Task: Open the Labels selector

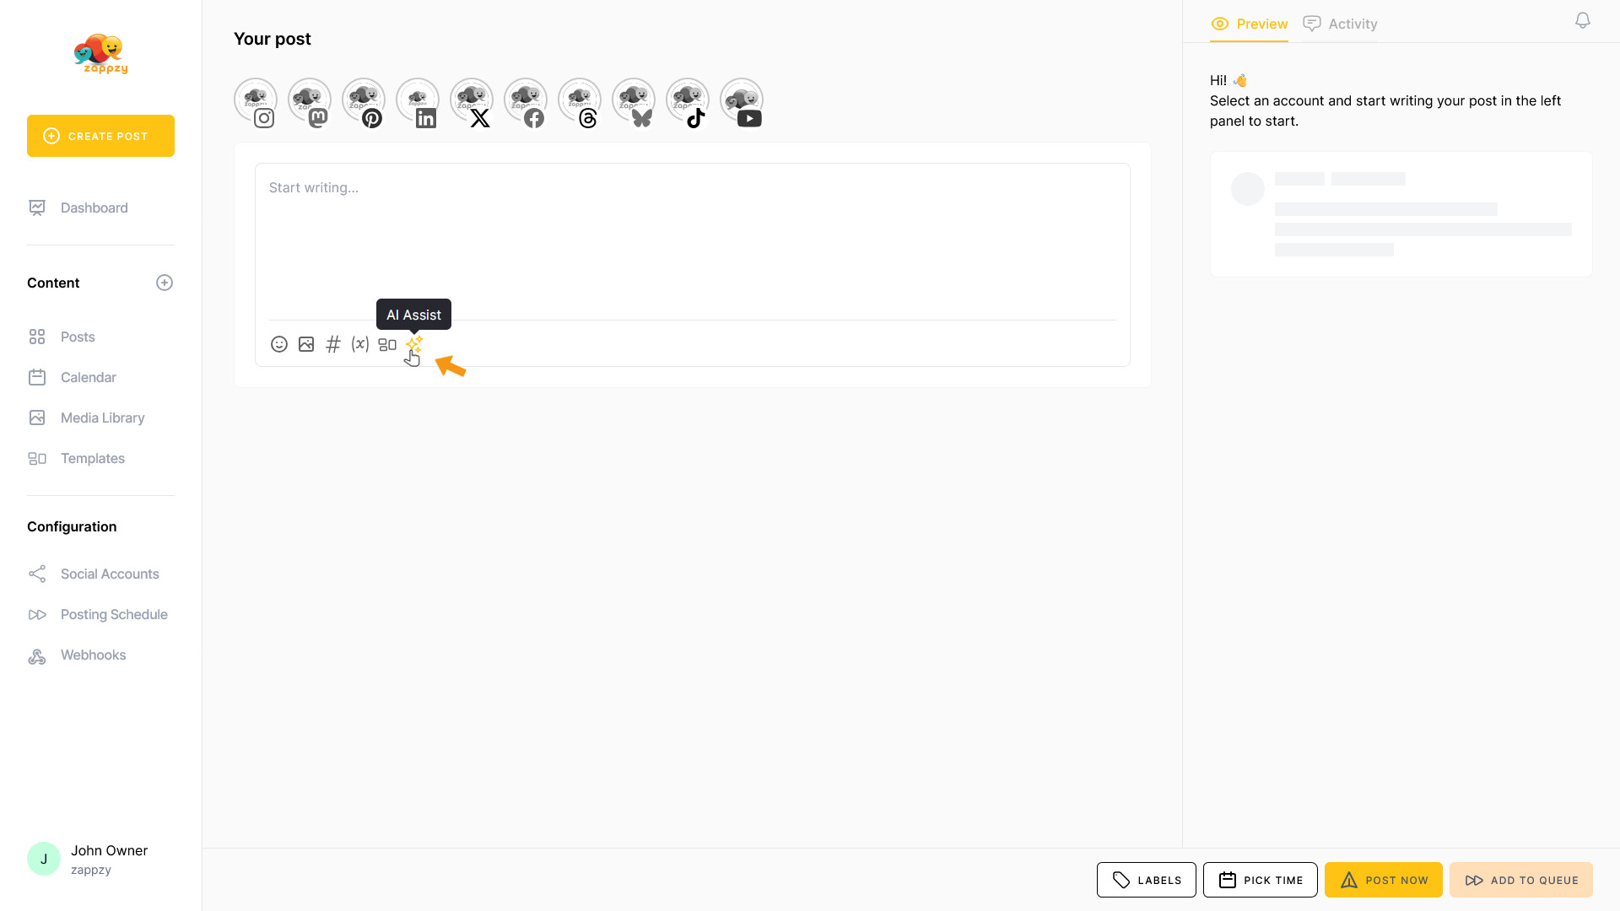Action: (x=1146, y=880)
